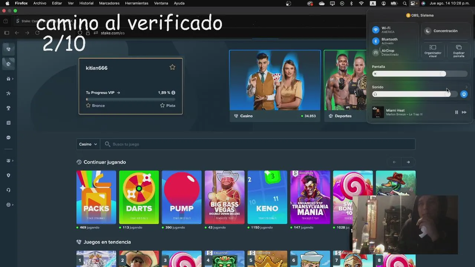Open Spotlight search in the macOS menu bar

coord(405,3)
